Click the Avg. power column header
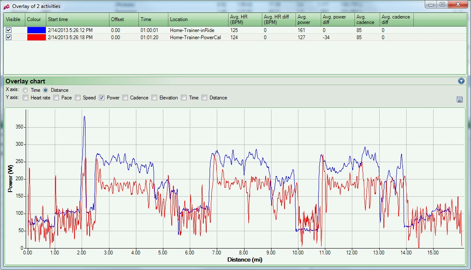The image size is (471, 270). point(308,19)
